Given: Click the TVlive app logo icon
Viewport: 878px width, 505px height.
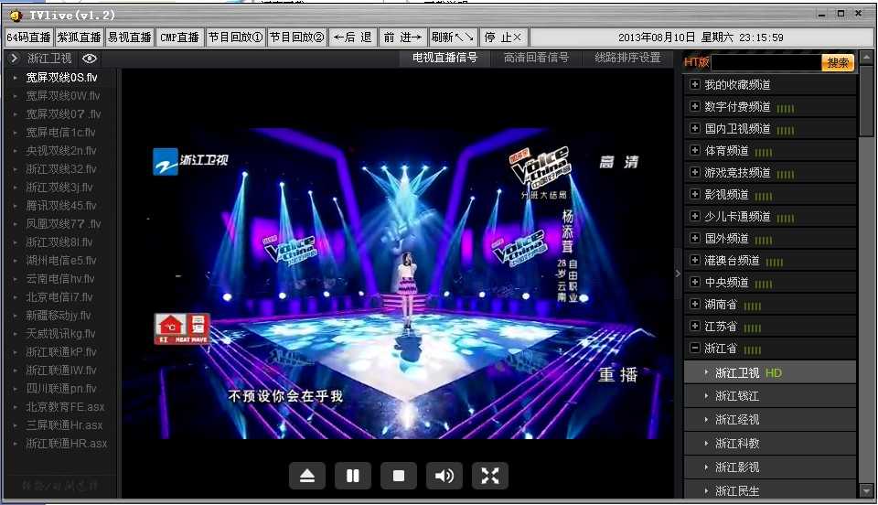Looking at the screenshot, I should point(16,16).
